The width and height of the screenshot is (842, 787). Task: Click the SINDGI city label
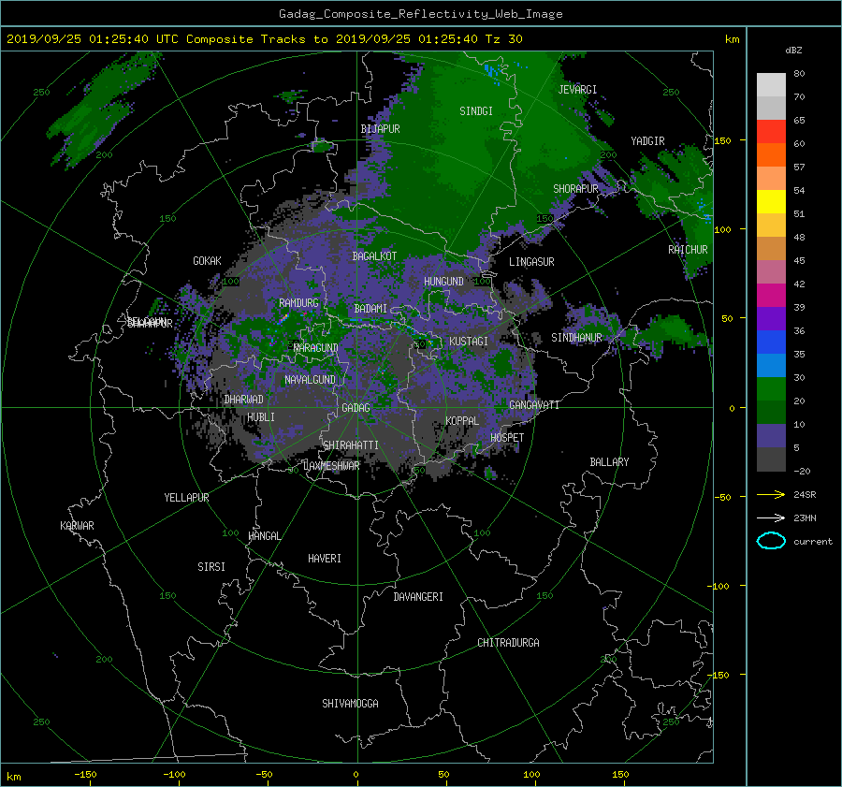tap(476, 111)
